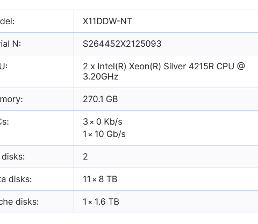
Task: Click the Memory: row label
Action: pyautogui.click(x=11, y=99)
